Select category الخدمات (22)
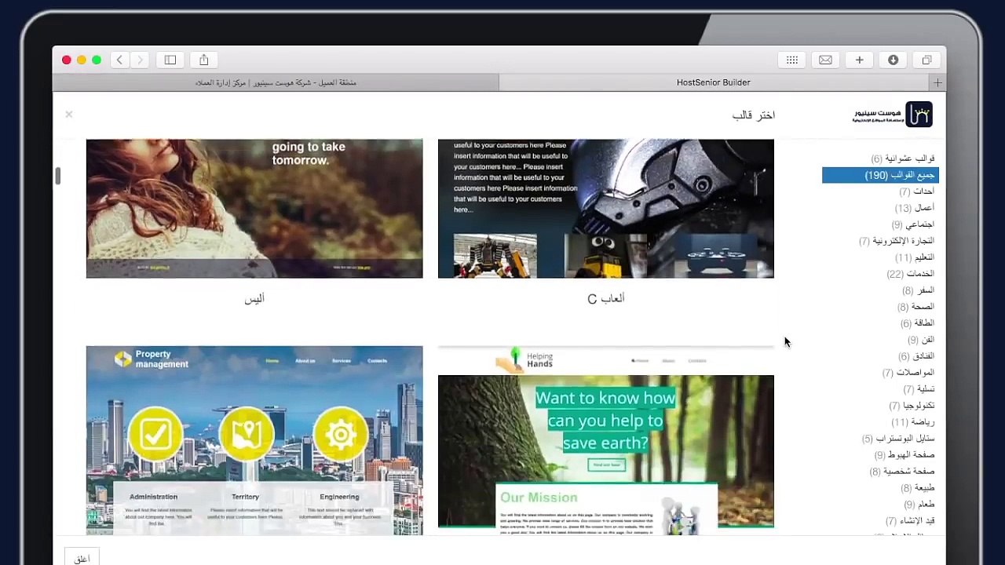The width and height of the screenshot is (1005, 565). tap(911, 274)
